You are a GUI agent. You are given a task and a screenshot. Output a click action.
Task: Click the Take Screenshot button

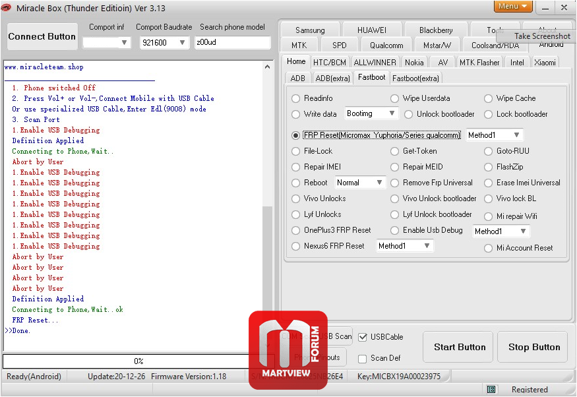[541, 36]
